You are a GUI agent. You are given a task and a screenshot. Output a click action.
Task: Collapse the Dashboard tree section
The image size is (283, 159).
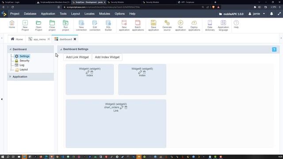tap(10, 49)
